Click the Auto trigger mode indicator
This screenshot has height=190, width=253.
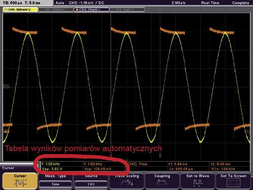[x=60, y=3]
